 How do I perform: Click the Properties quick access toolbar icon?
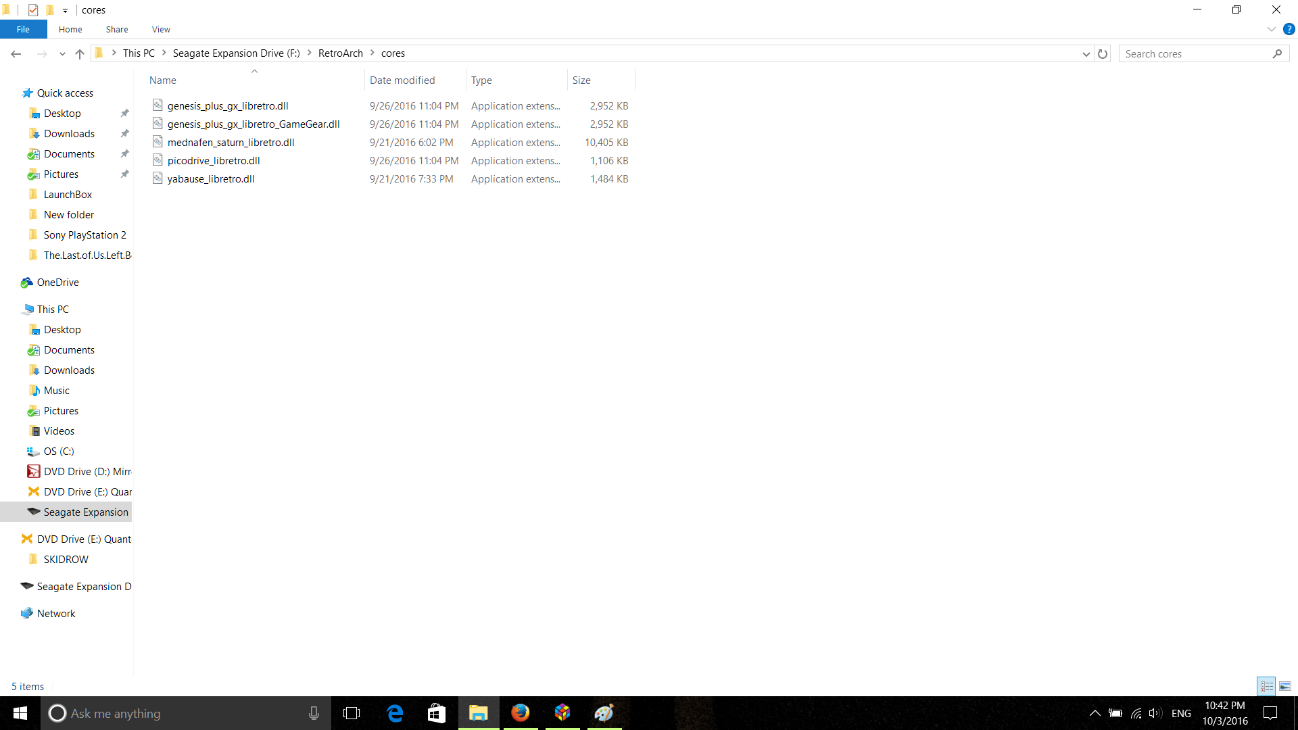click(33, 10)
